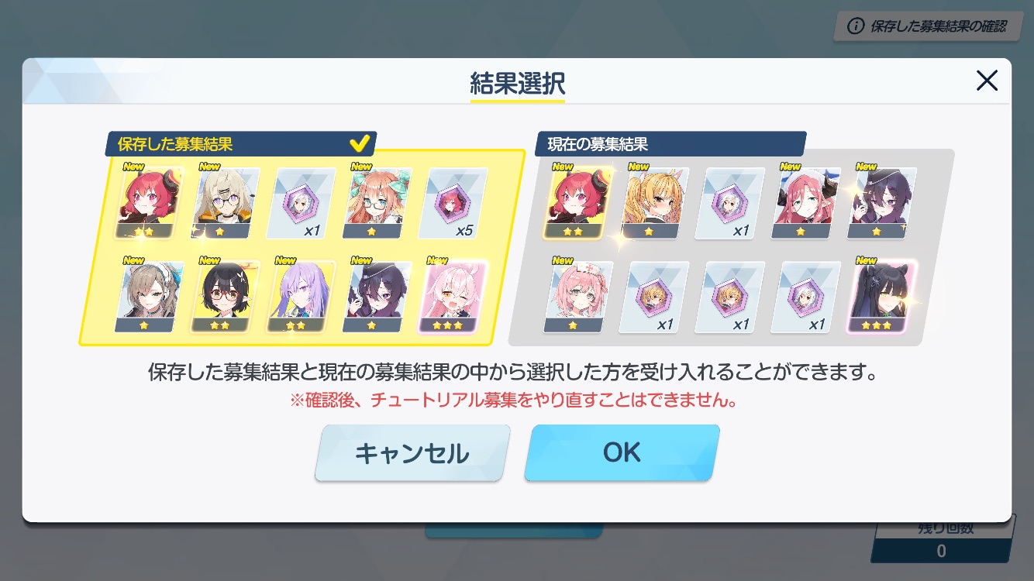This screenshot has width=1034, height=581.
Task: Select the x5 purple shard item card
Action: coord(453,203)
